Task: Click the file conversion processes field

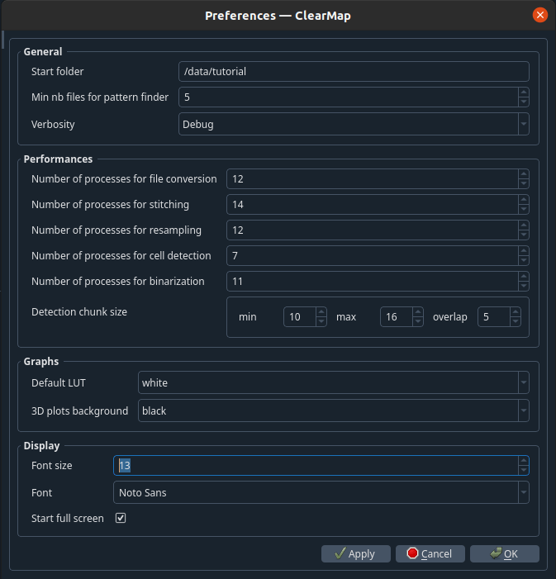Action: [x=373, y=179]
